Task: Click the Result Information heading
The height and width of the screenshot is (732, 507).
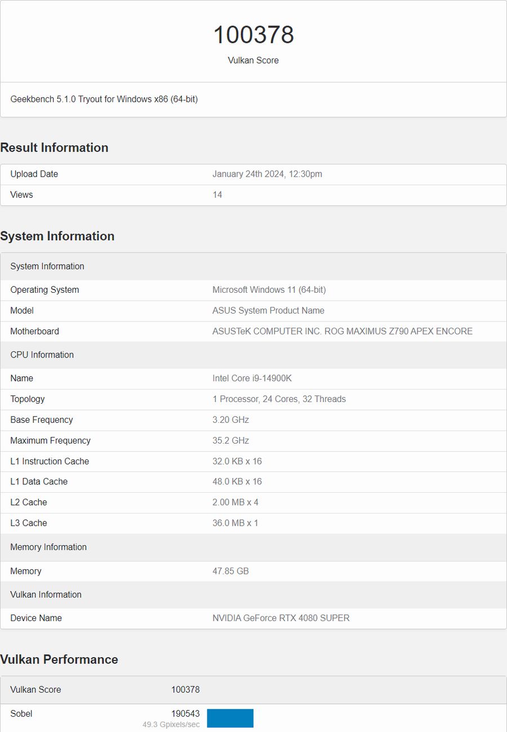Action: pos(54,148)
